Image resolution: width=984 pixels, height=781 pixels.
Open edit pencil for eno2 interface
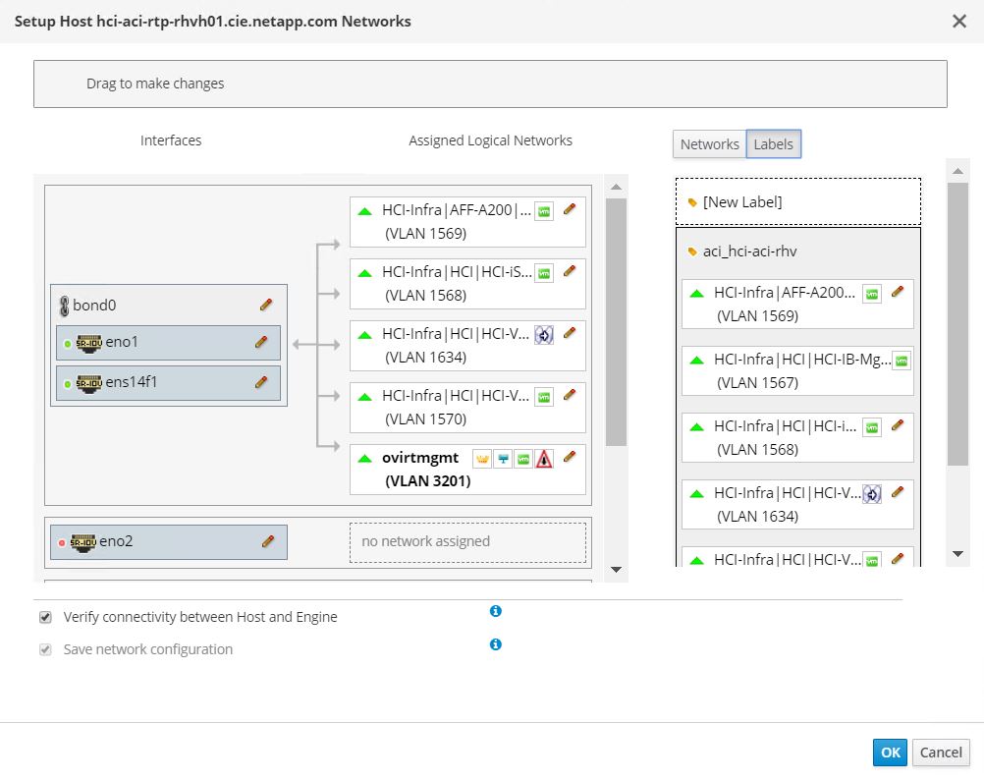point(268,540)
